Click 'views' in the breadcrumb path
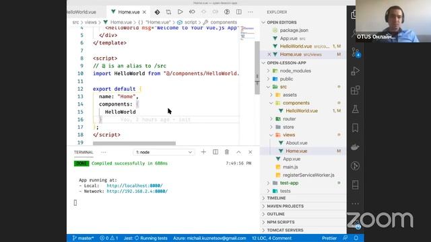The height and width of the screenshot is (242, 431). pyautogui.click(x=90, y=22)
